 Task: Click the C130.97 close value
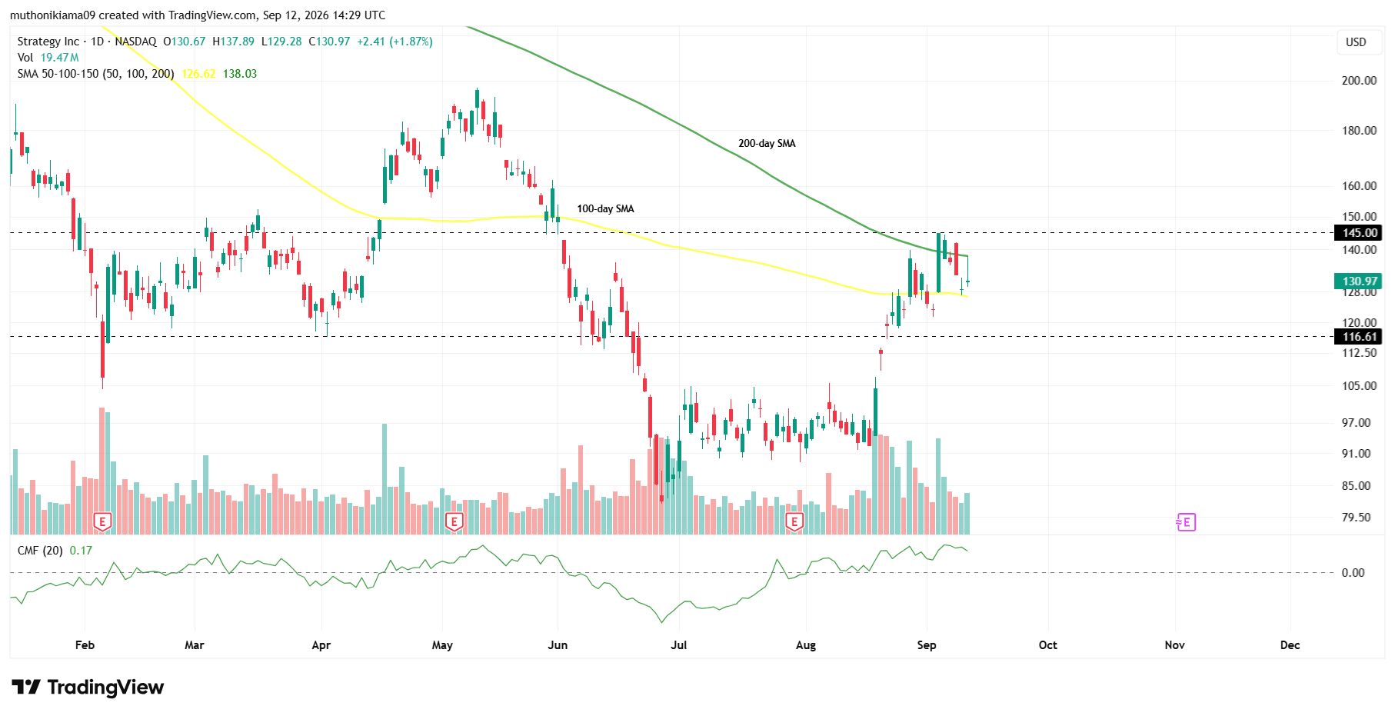pos(329,42)
